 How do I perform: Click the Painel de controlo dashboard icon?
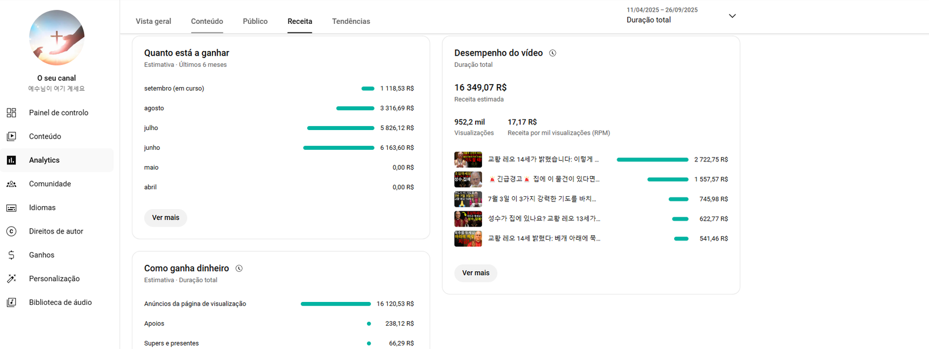[12, 113]
